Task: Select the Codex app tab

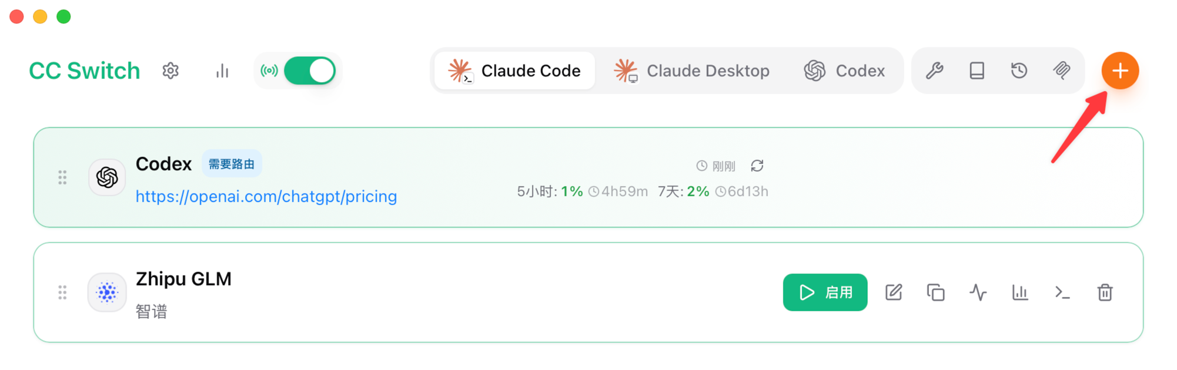Action: pos(844,71)
